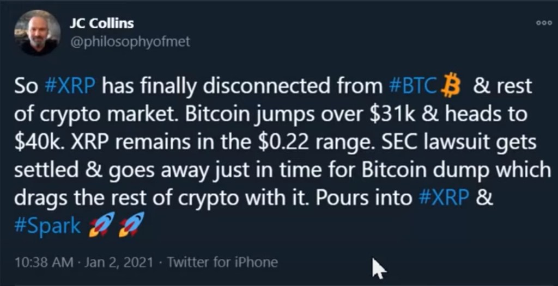The width and height of the screenshot is (558, 286).
Task: Click the first rocket emoji after #Spark
Action: click(101, 224)
